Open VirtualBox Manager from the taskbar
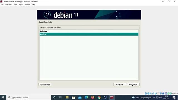 [105, 97]
